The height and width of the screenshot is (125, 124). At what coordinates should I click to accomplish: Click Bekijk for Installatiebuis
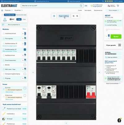24,114
